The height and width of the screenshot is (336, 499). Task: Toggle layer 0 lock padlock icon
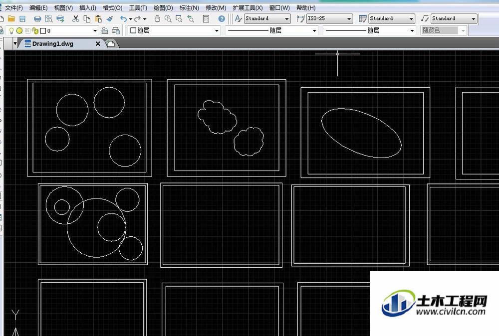pyautogui.click(x=35, y=31)
